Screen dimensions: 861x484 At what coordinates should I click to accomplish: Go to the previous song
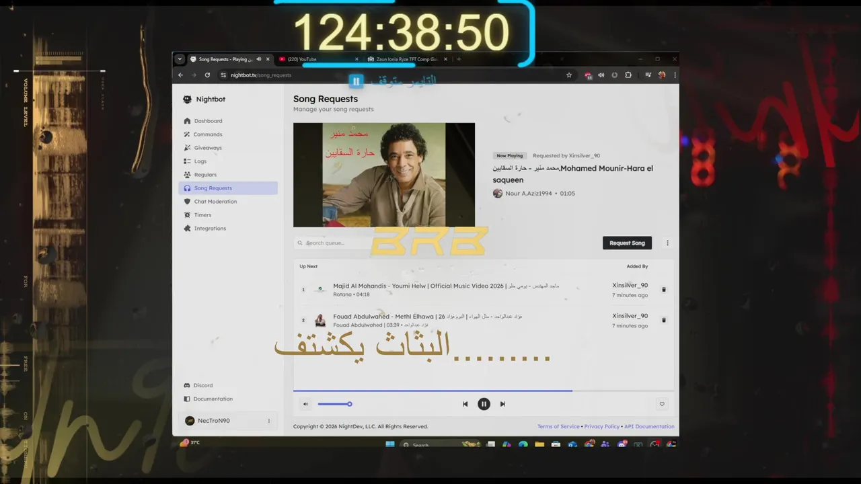point(465,404)
